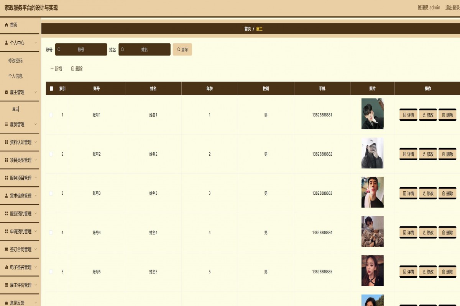Click the person icon for 个人中心
460x306 pixels.
point(6,43)
